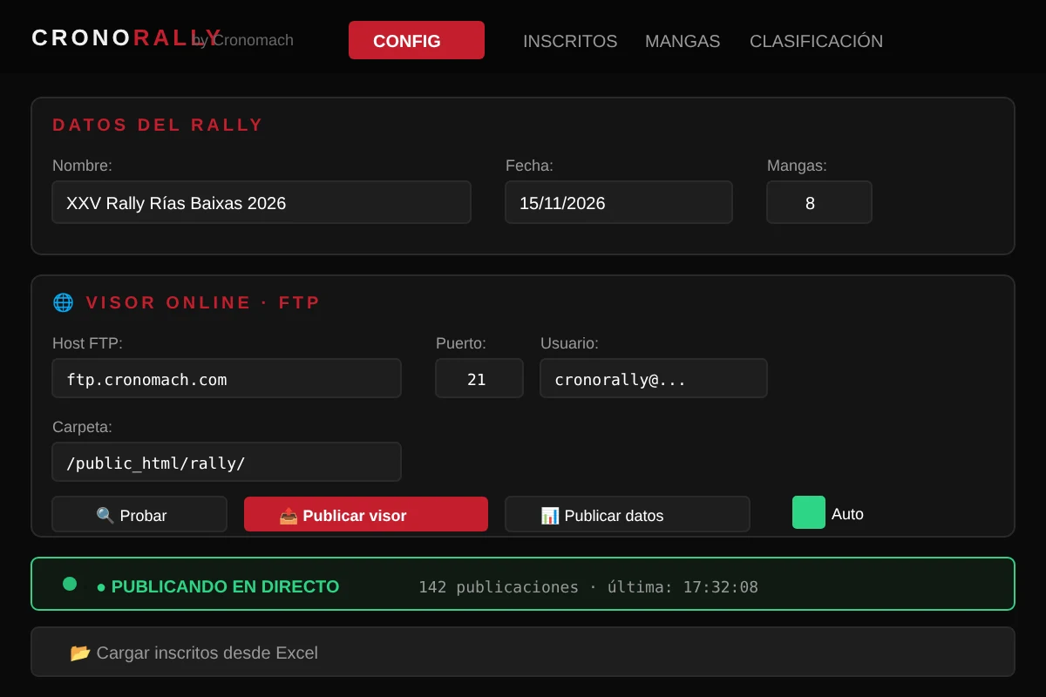Switch to the INSCRITOS tab
1046x697 pixels.
coord(570,41)
